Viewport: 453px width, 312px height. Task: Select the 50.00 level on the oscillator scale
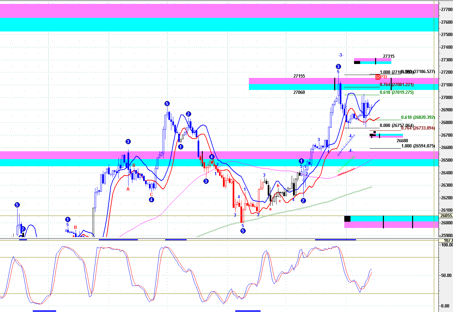point(446,275)
